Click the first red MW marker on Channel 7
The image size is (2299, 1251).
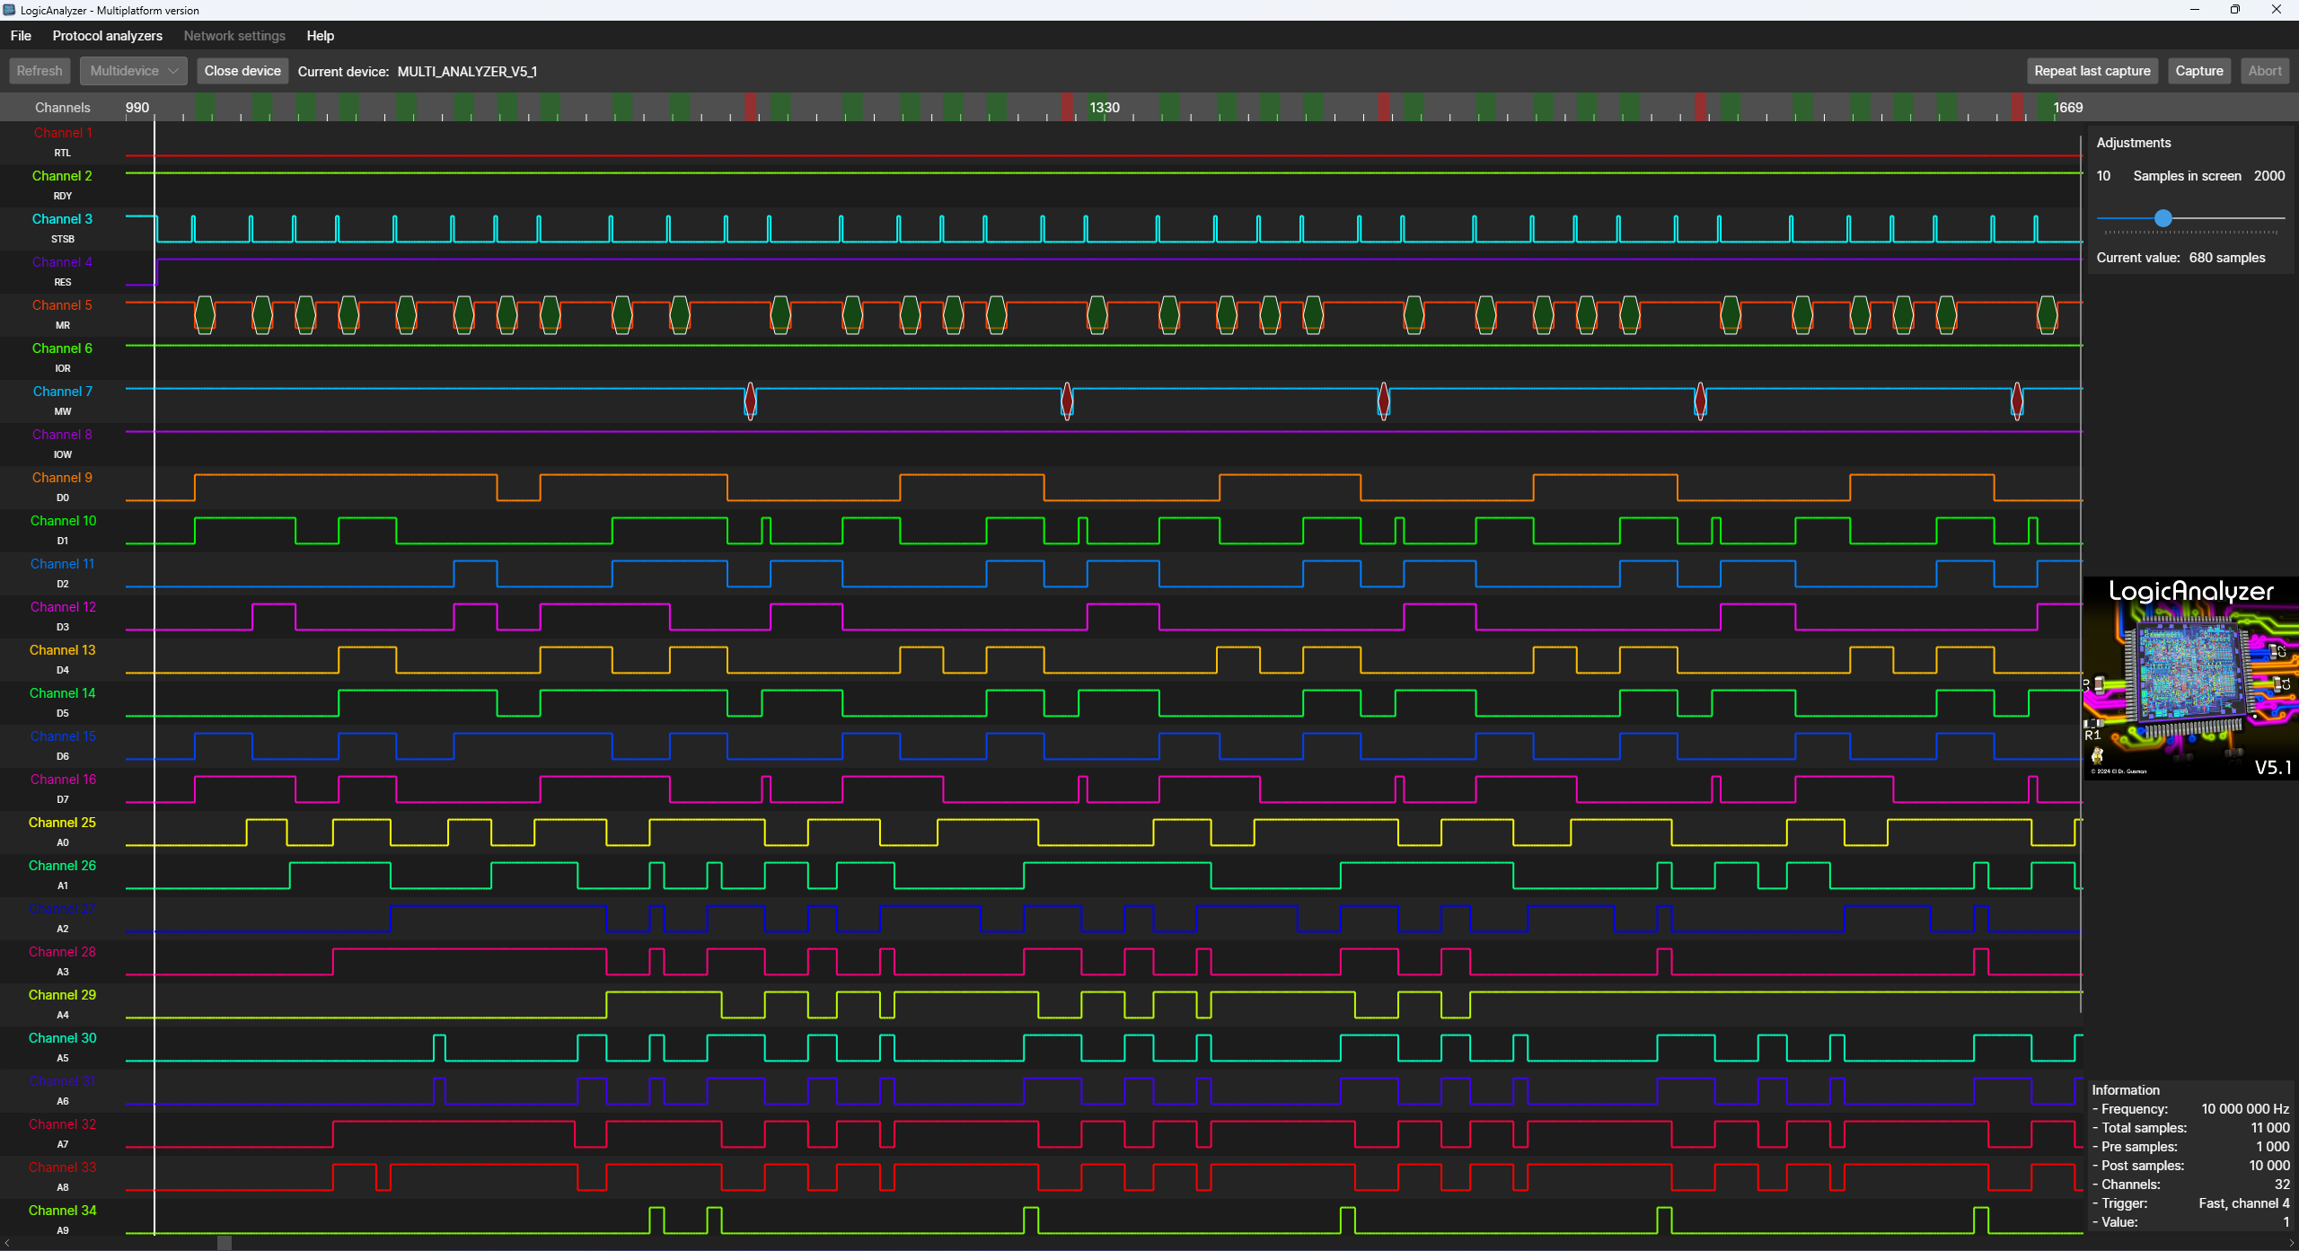pyautogui.click(x=751, y=401)
